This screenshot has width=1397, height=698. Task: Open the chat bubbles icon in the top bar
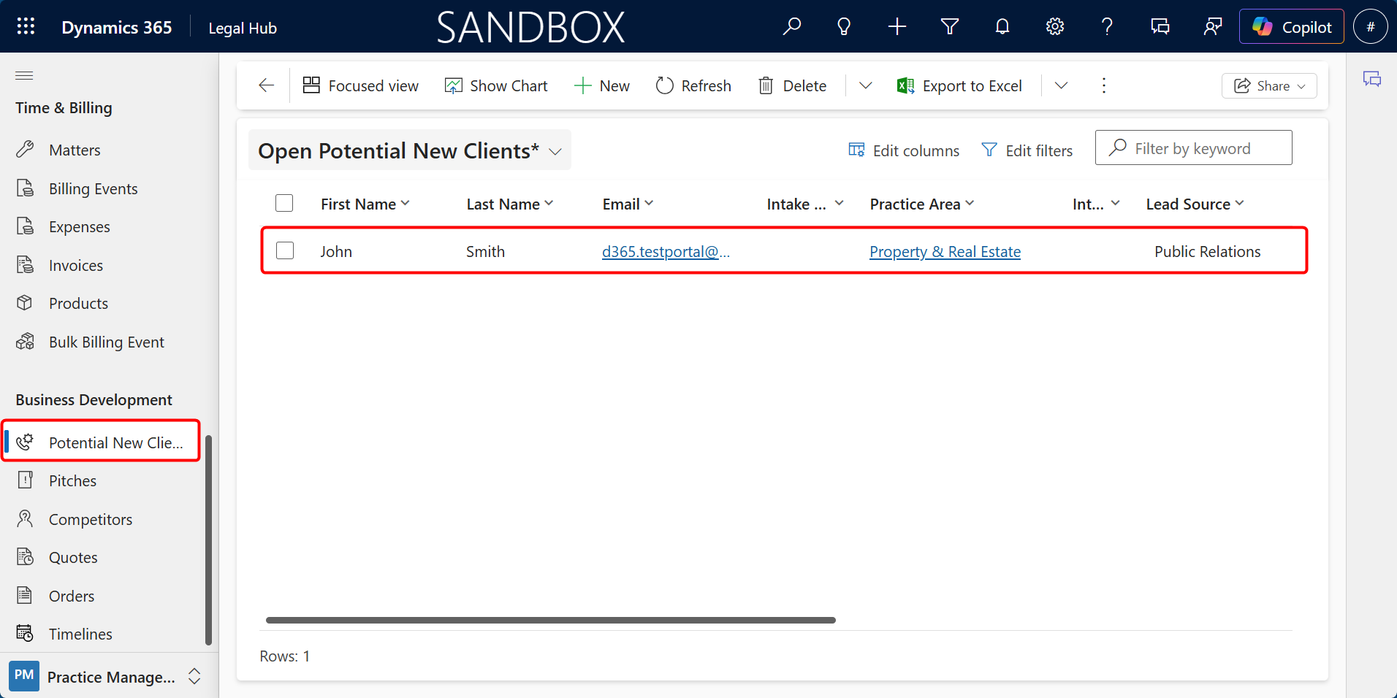coord(1160,27)
